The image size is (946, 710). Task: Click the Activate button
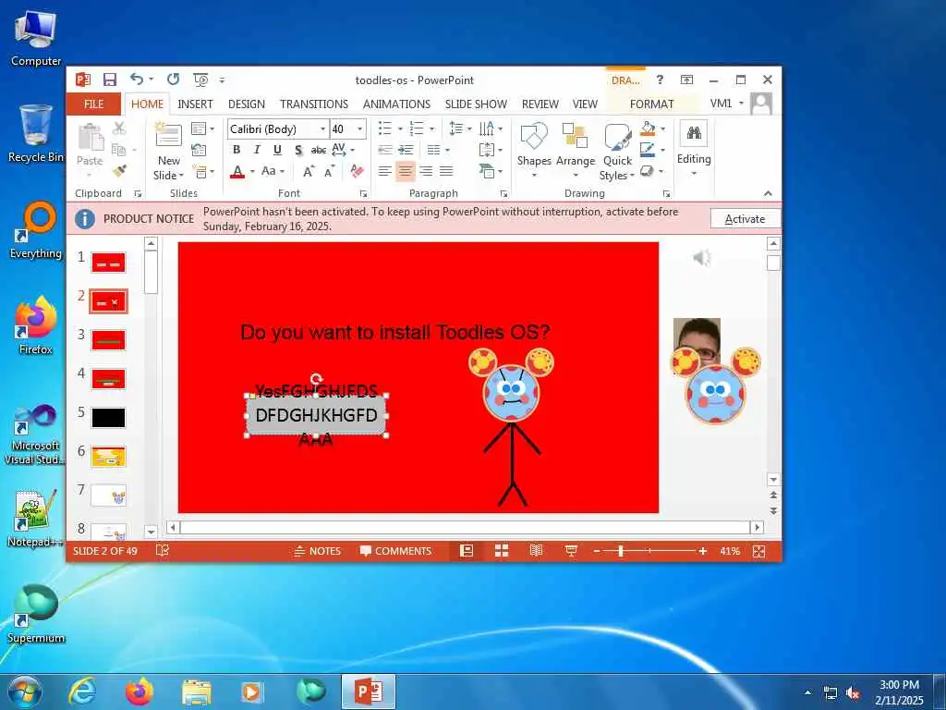coord(745,218)
